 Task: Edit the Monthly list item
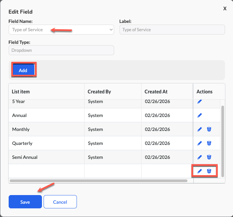pos(199,129)
